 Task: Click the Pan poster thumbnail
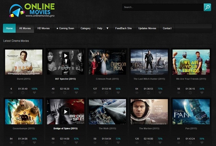tap(191, 112)
